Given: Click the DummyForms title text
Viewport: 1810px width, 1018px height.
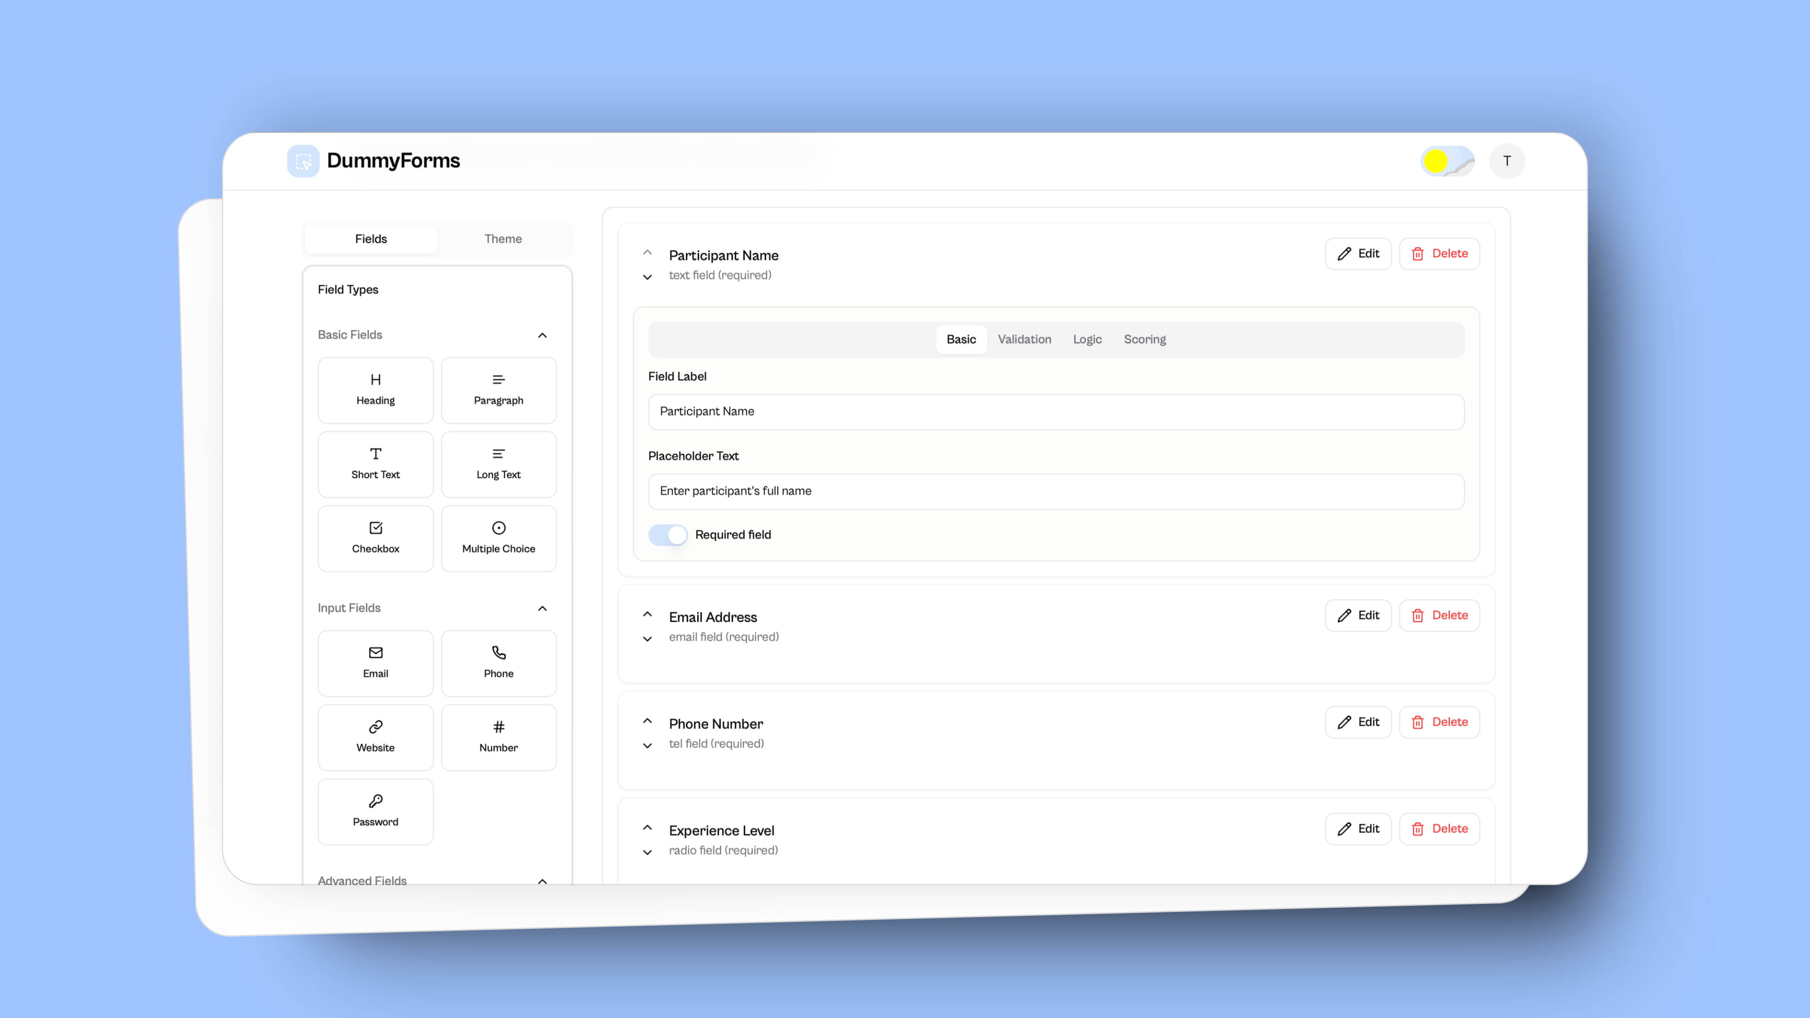Looking at the screenshot, I should pyautogui.click(x=393, y=161).
